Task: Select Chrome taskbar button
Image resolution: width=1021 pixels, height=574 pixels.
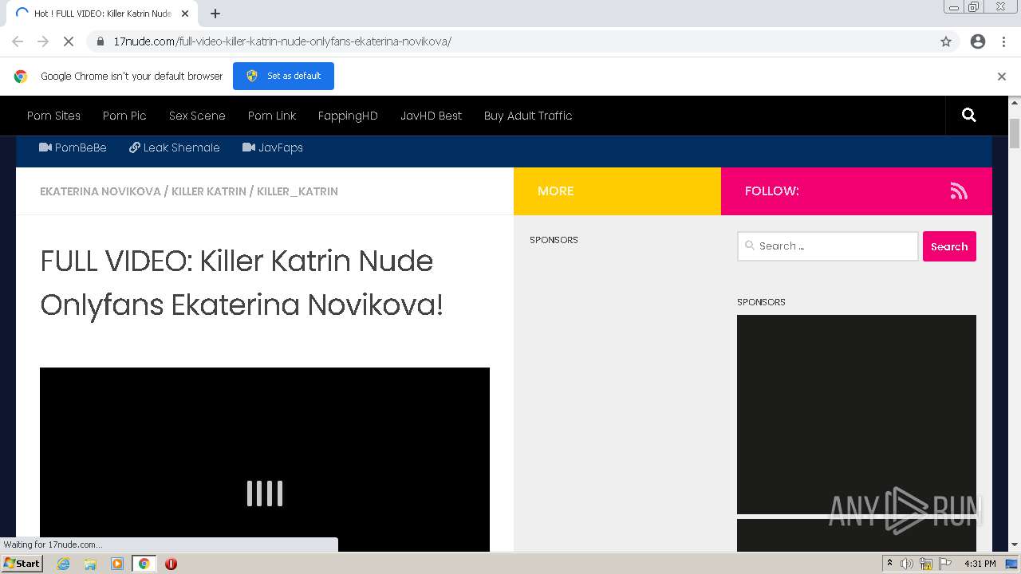Action: pos(144,564)
